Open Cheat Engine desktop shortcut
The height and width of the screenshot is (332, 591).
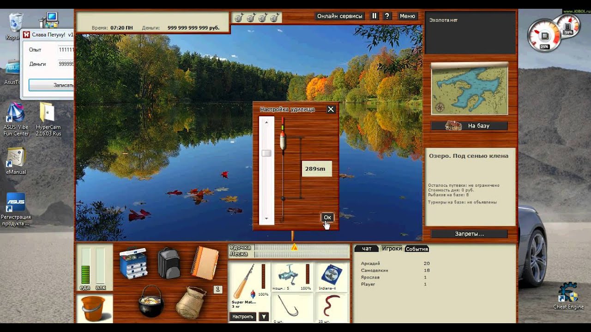(568, 296)
